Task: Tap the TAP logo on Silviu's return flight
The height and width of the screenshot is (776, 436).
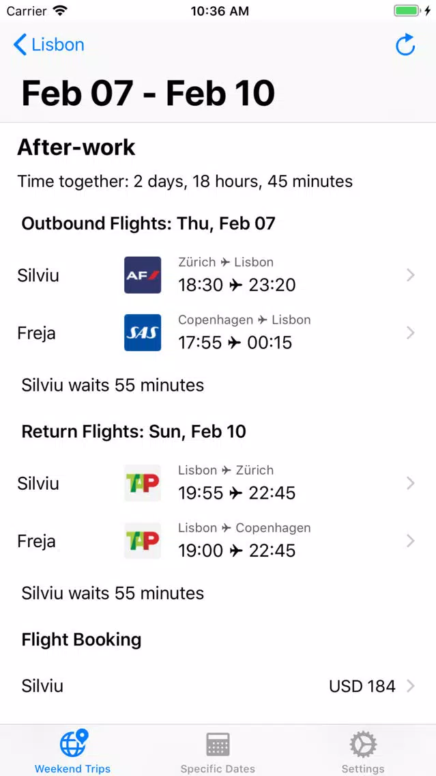Action: tap(143, 483)
